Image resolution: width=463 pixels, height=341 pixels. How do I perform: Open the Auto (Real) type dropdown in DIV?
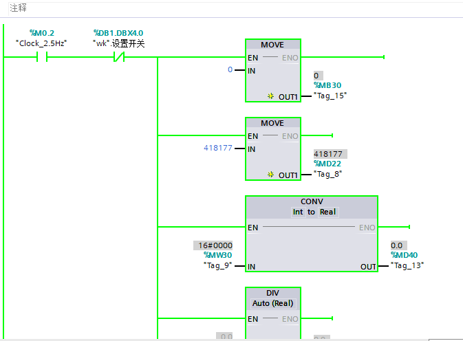click(x=272, y=303)
